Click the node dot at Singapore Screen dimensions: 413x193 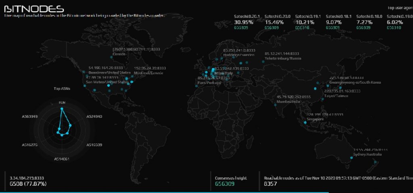[x=305, y=123]
